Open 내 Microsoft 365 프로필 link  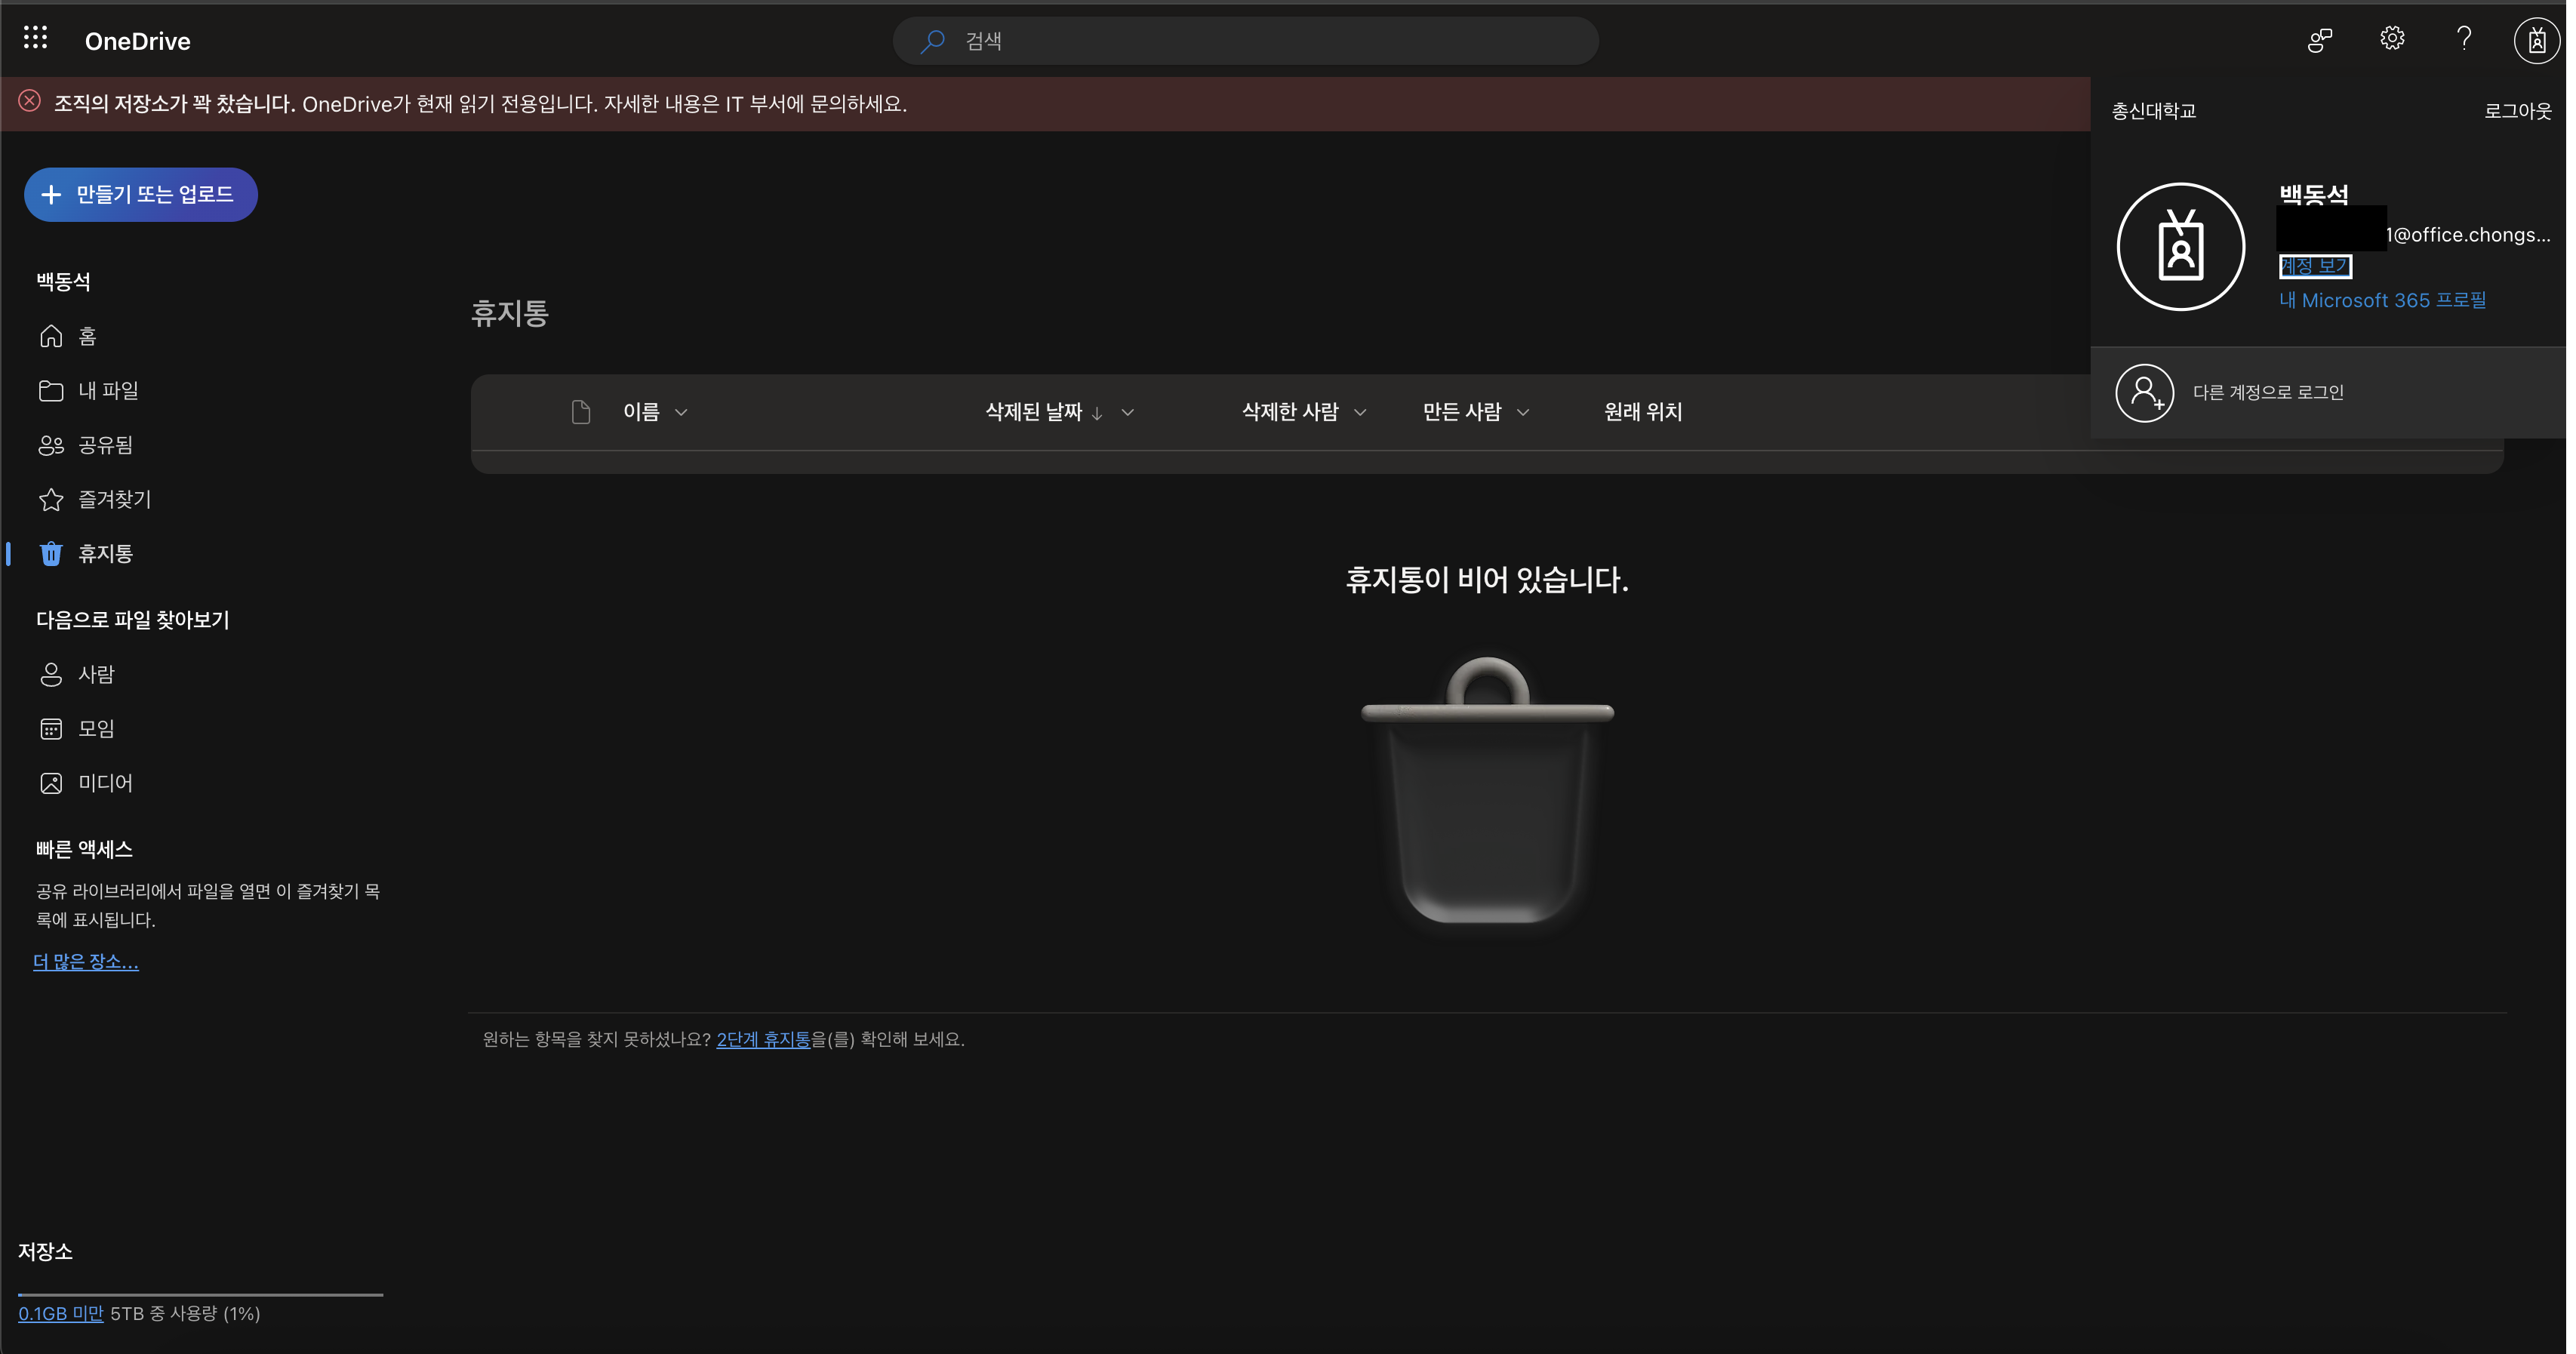pyautogui.click(x=2382, y=300)
